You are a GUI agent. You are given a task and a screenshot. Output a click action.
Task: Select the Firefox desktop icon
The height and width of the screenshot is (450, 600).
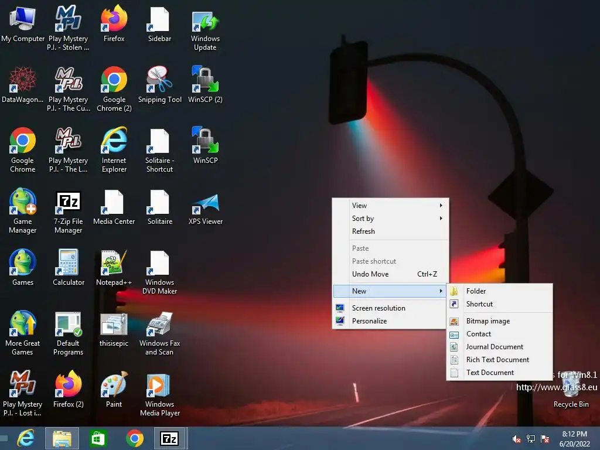[114, 23]
